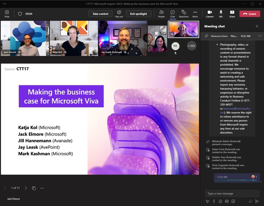Select Jay Leask's video tile
This screenshot has height=206, width=264.
point(123,38)
